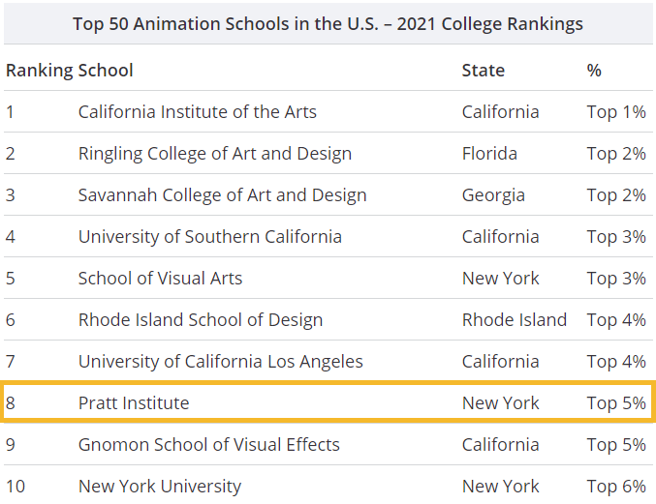Viewport: 656px width, 504px height.
Task: Click Savannah College of Art and Design
Action: tap(222, 195)
